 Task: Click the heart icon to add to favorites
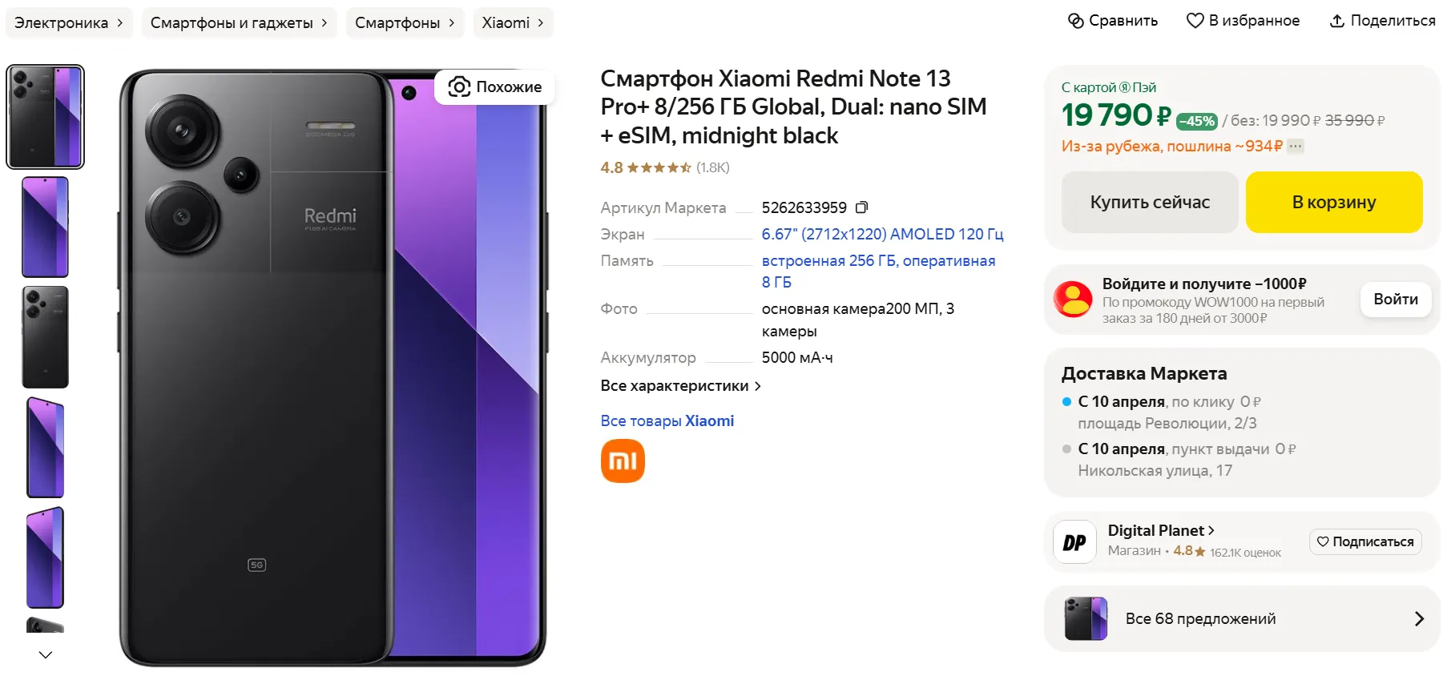1195,21
